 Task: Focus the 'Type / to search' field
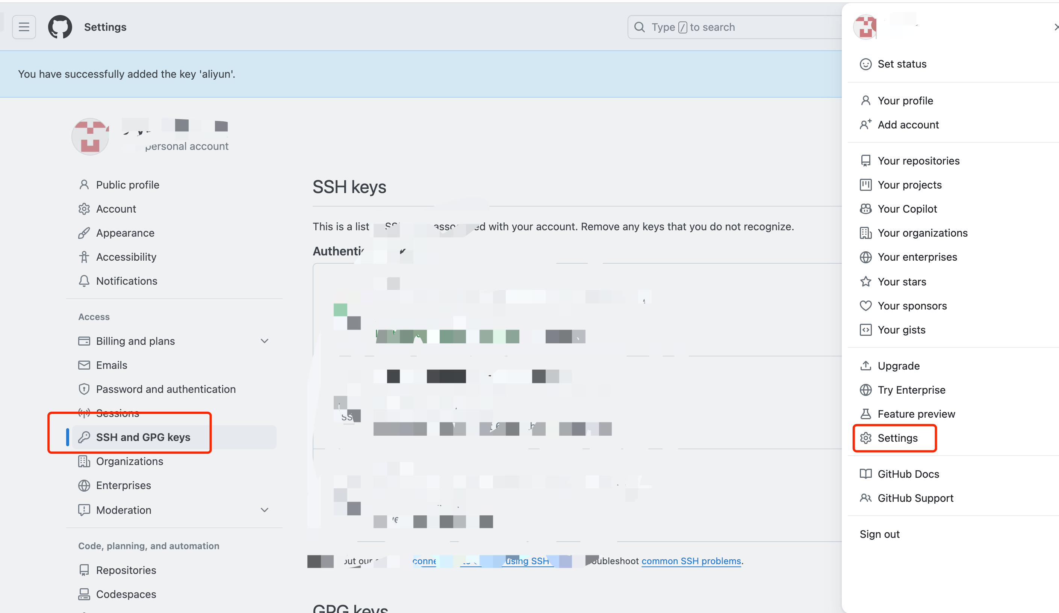coord(735,27)
